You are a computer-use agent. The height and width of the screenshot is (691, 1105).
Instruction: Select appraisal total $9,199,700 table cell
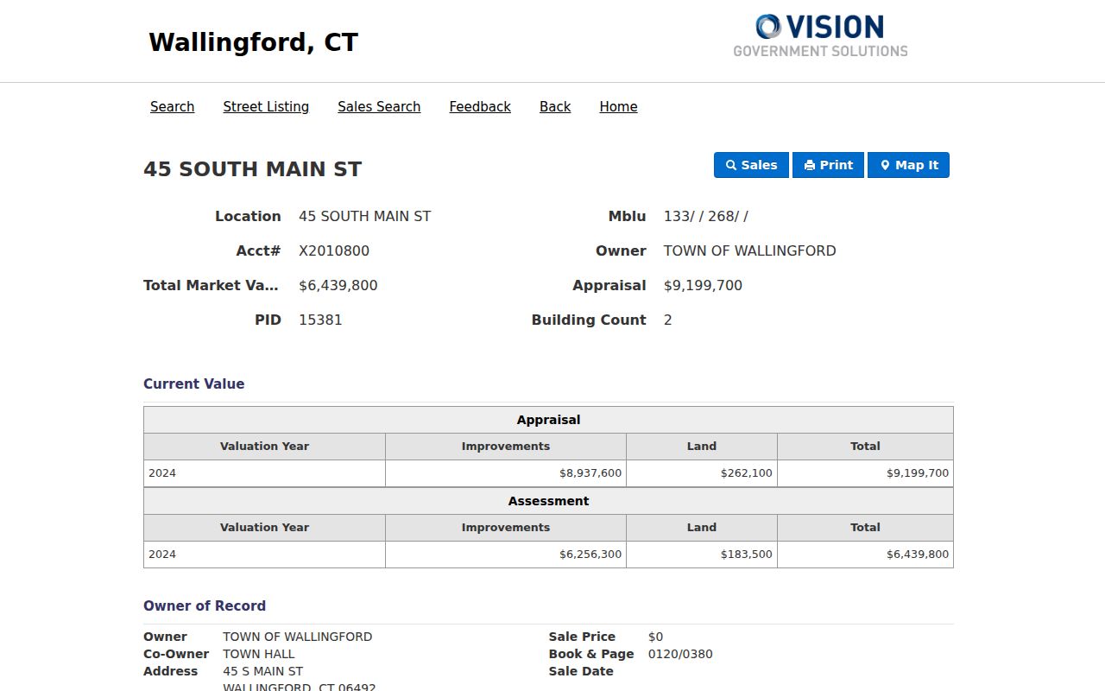865,473
